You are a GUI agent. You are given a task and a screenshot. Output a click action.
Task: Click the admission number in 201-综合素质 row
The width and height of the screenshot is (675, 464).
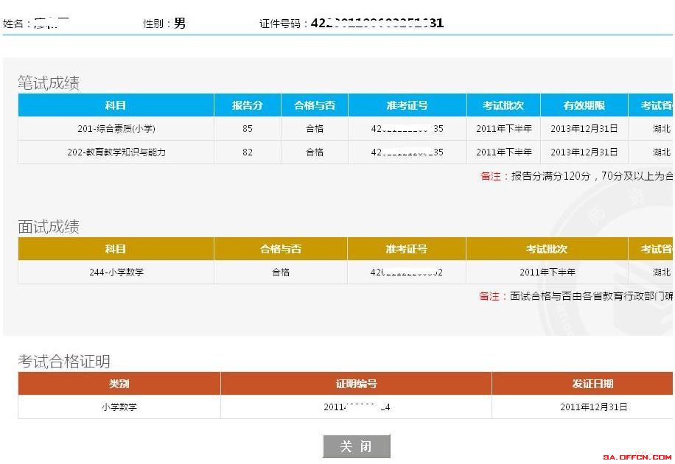point(408,129)
